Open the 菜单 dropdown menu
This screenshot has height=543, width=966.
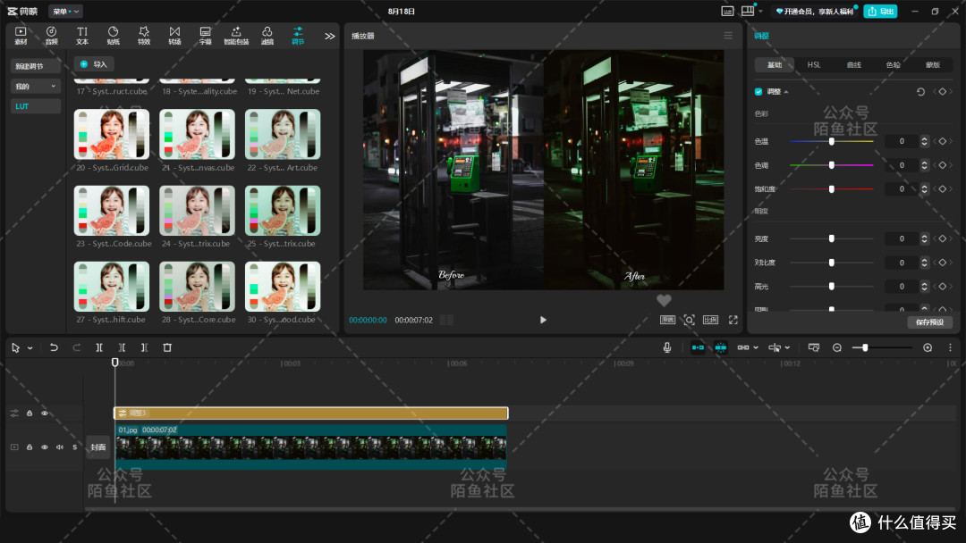pos(65,11)
